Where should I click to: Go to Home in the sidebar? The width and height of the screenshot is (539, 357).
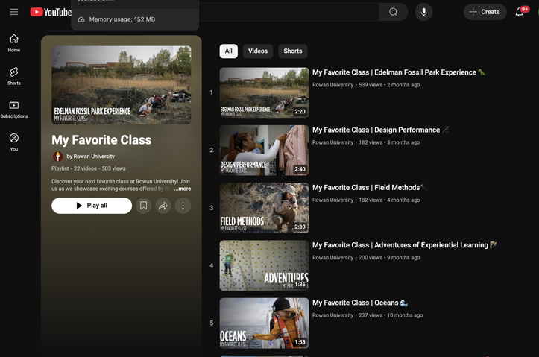point(13,43)
